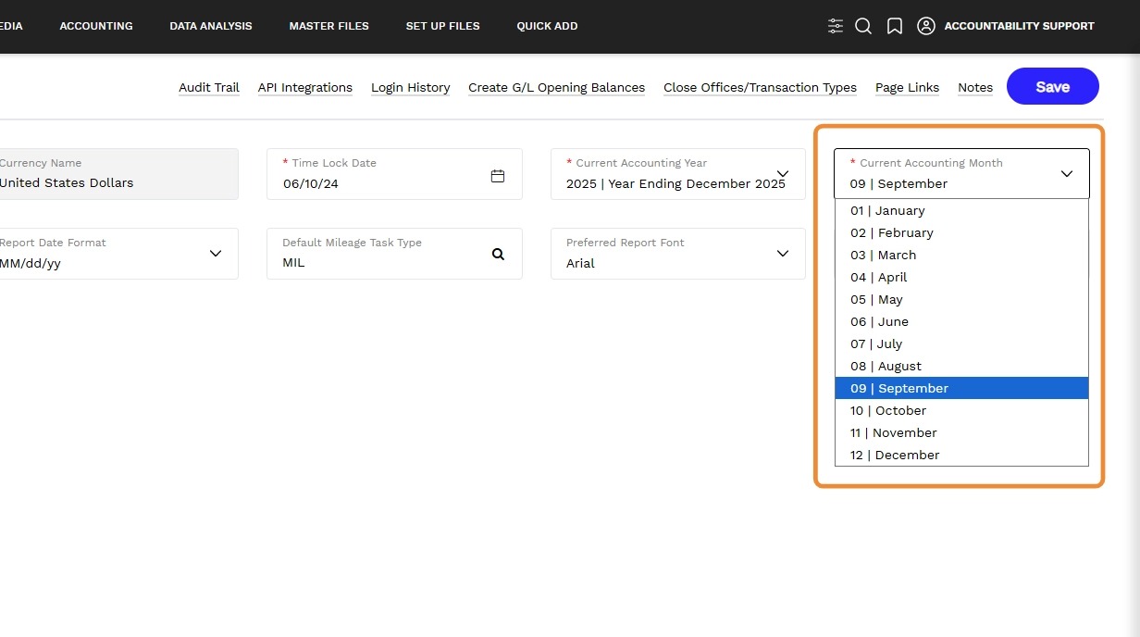Open the Set Up Files menu

(x=442, y=26)
